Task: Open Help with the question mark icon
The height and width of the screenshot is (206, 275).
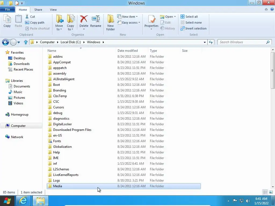Action: 272,9
